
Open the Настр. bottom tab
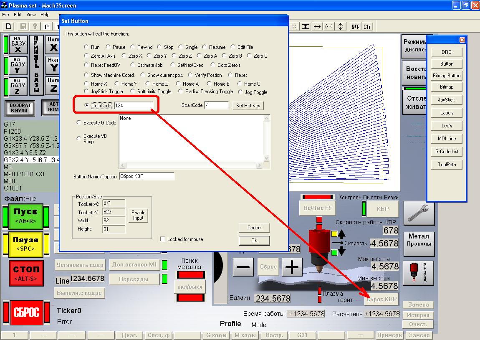tap(274, 335)
